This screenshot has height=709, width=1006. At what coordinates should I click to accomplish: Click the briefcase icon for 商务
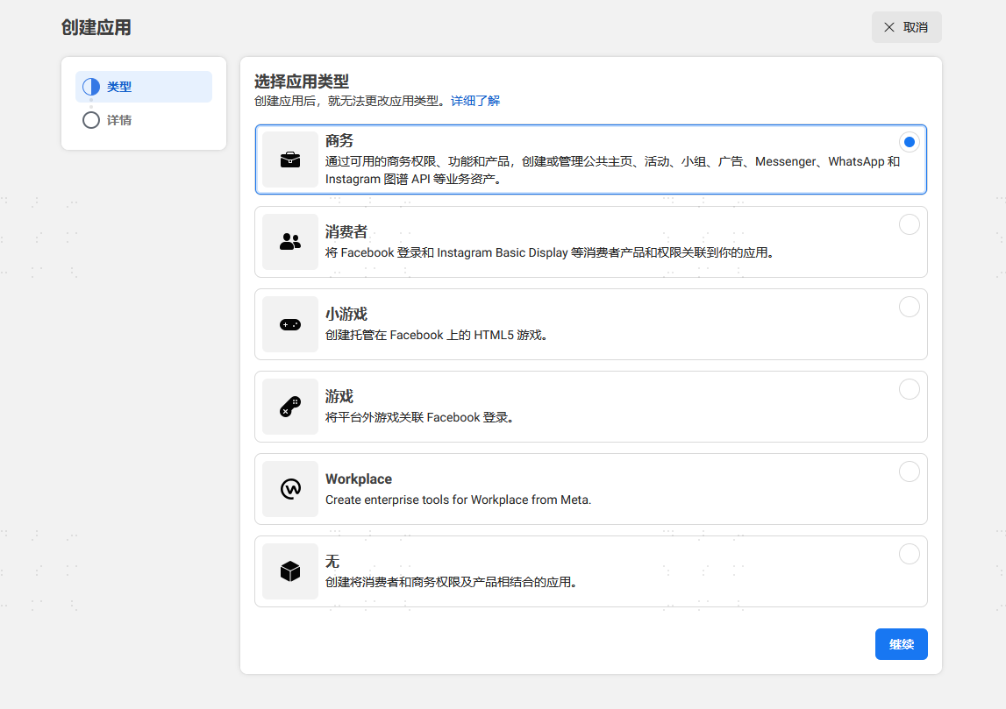click(x=290, y=160)
